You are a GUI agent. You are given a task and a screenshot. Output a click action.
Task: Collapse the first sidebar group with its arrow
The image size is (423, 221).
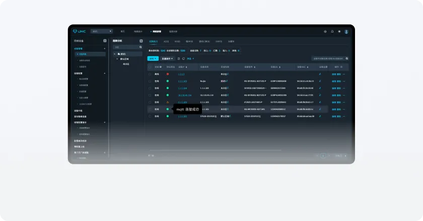105,48
